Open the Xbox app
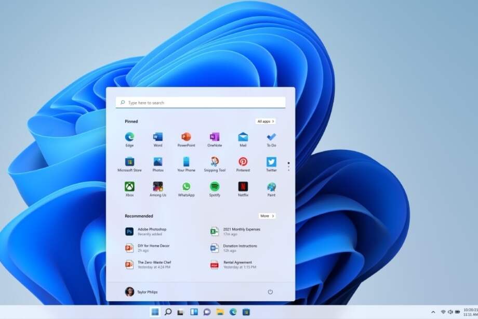This screenshot has width=478, height=319. tap(129, 186)
